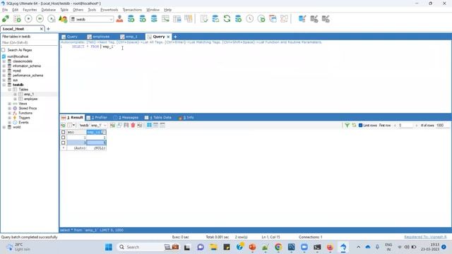452x254 pixels.
Task: Click the next page arrow beside First row
Action: point(416,126)
